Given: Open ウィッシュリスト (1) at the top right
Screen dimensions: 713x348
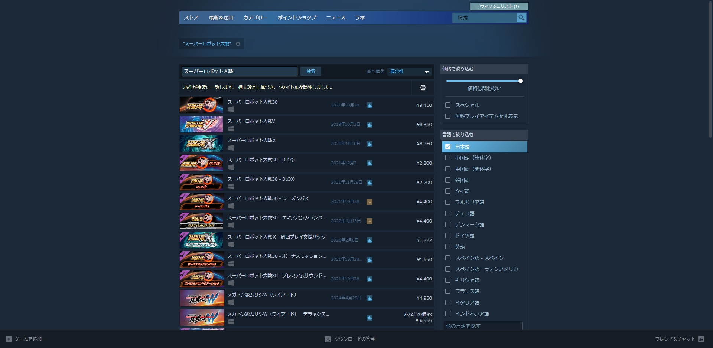Looking at the screenshot, I should 499,6.
